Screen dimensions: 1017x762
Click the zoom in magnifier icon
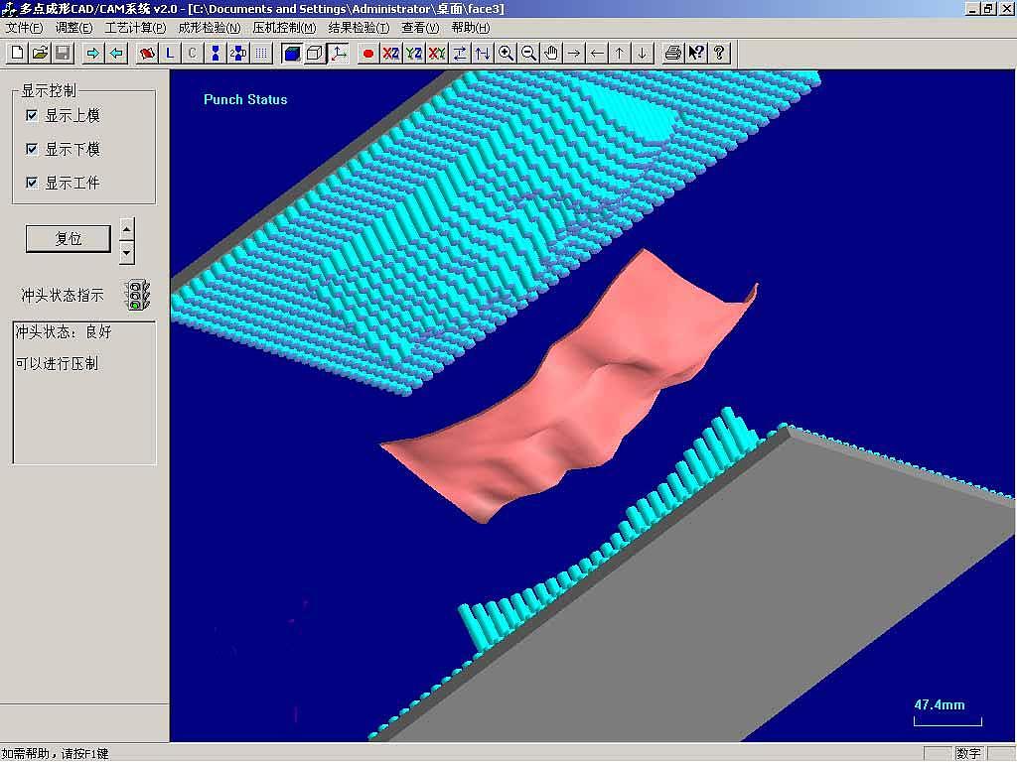pyautogui.click(x=506, y=54)
